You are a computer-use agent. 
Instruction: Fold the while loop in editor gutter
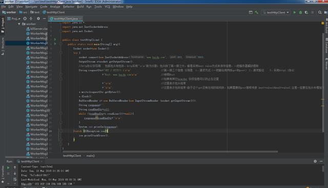(60, 113)
